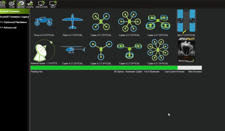This screenshot has height=131, width=225.
Task: Click the Plane 4.3.7 OFFICIAL label
Action: click(73, 35)
